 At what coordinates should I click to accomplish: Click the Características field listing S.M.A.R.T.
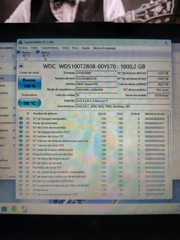click(123, 106)
